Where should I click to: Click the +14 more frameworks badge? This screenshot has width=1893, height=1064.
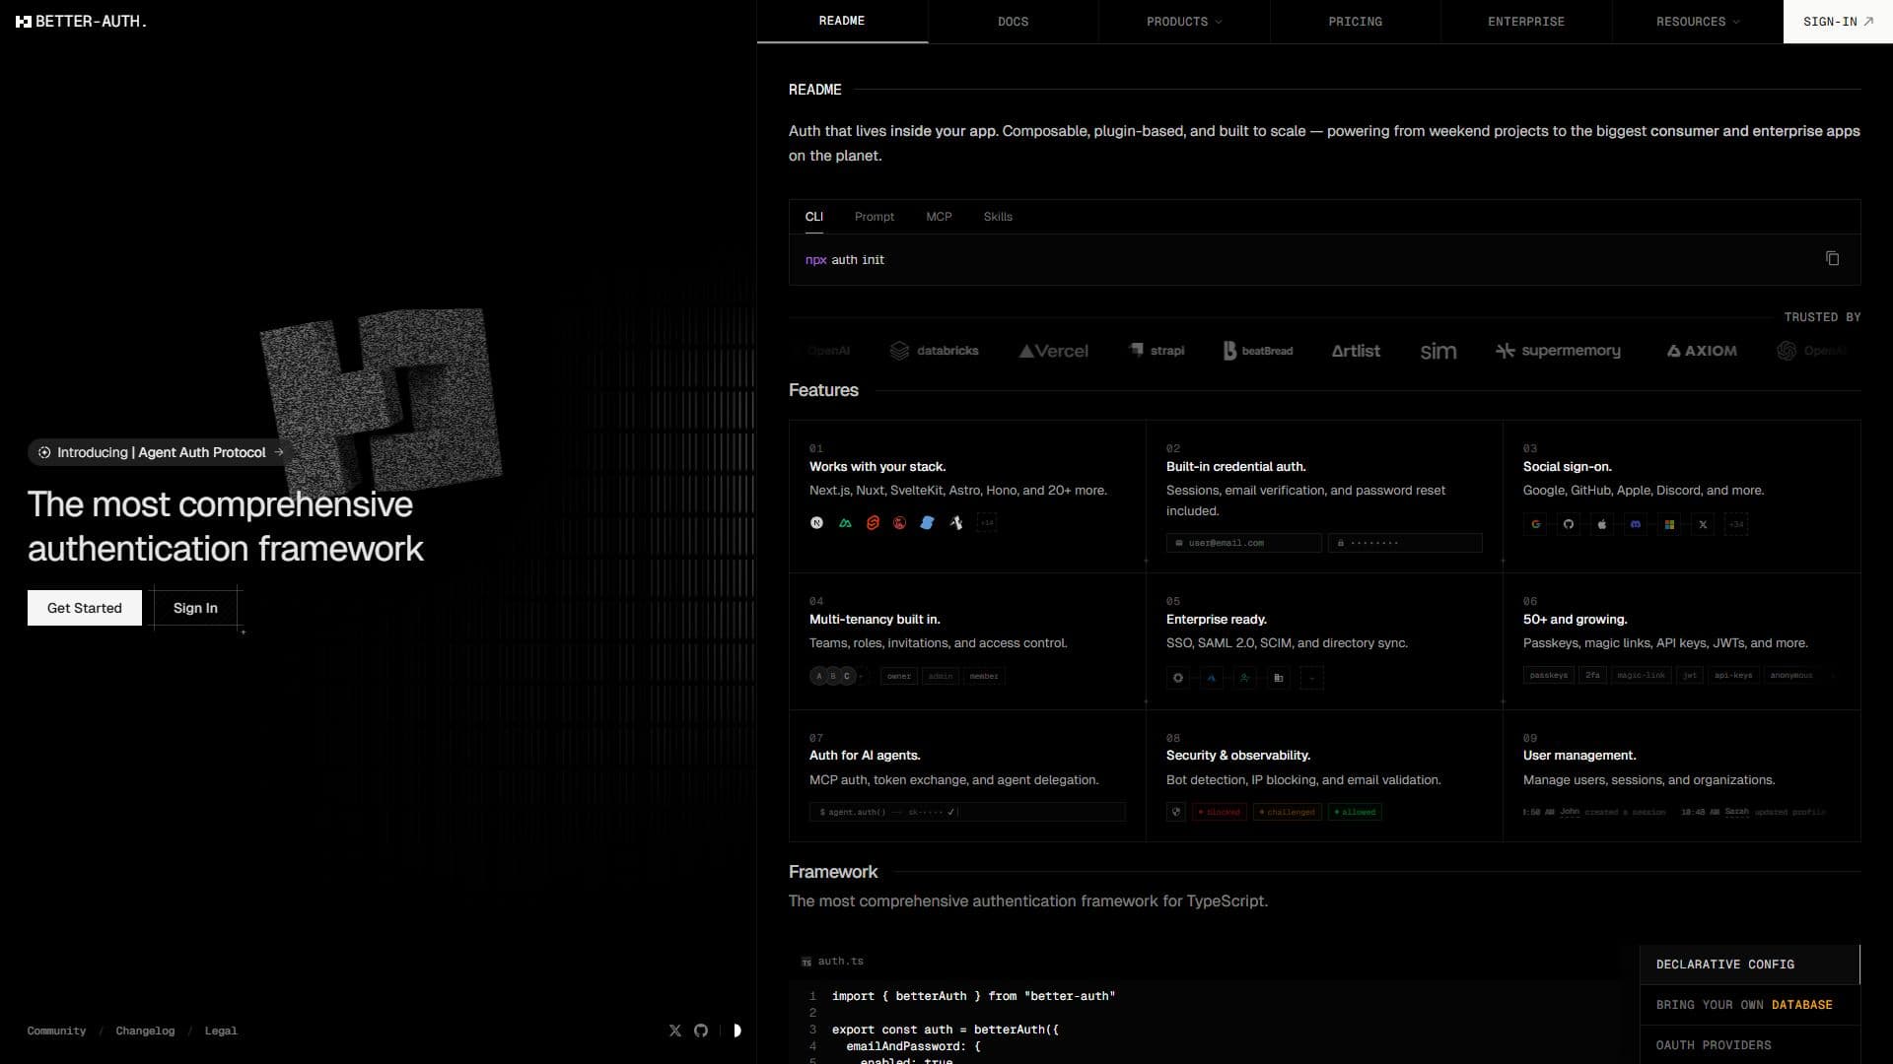coord(987,523)
